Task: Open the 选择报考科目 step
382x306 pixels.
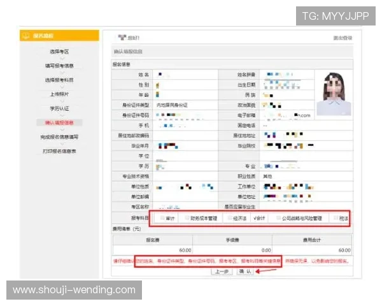Action: coord(59,80)
